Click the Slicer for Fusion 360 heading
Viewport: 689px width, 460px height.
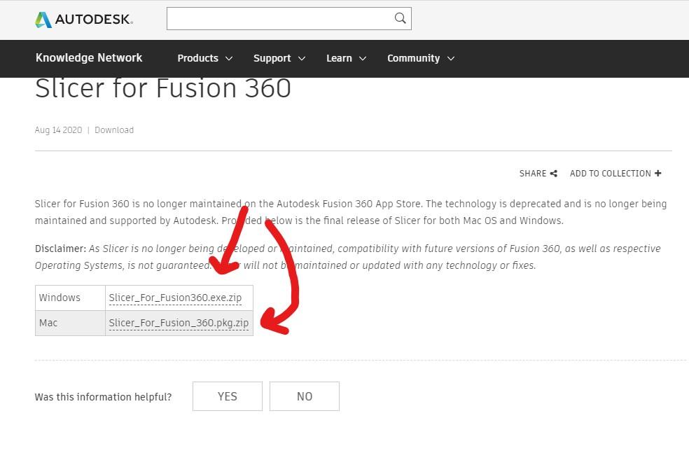(163, 88)
